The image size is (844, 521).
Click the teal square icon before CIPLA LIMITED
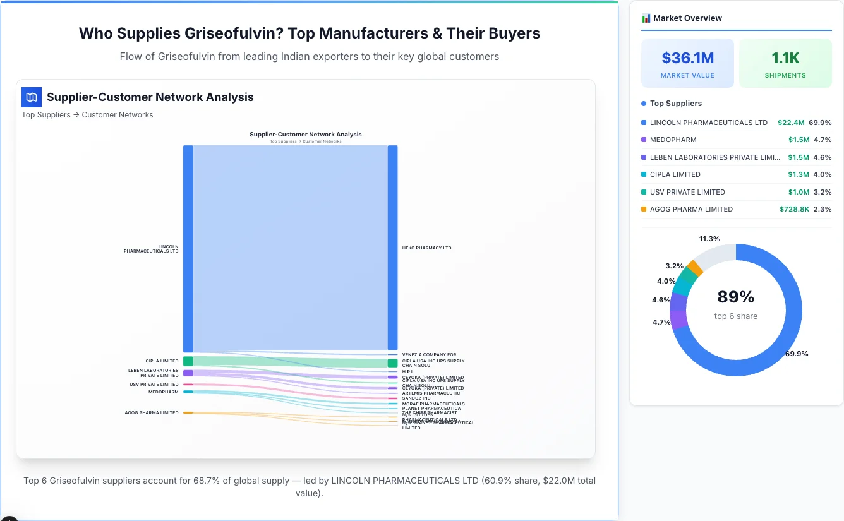[x=644, y=174]
